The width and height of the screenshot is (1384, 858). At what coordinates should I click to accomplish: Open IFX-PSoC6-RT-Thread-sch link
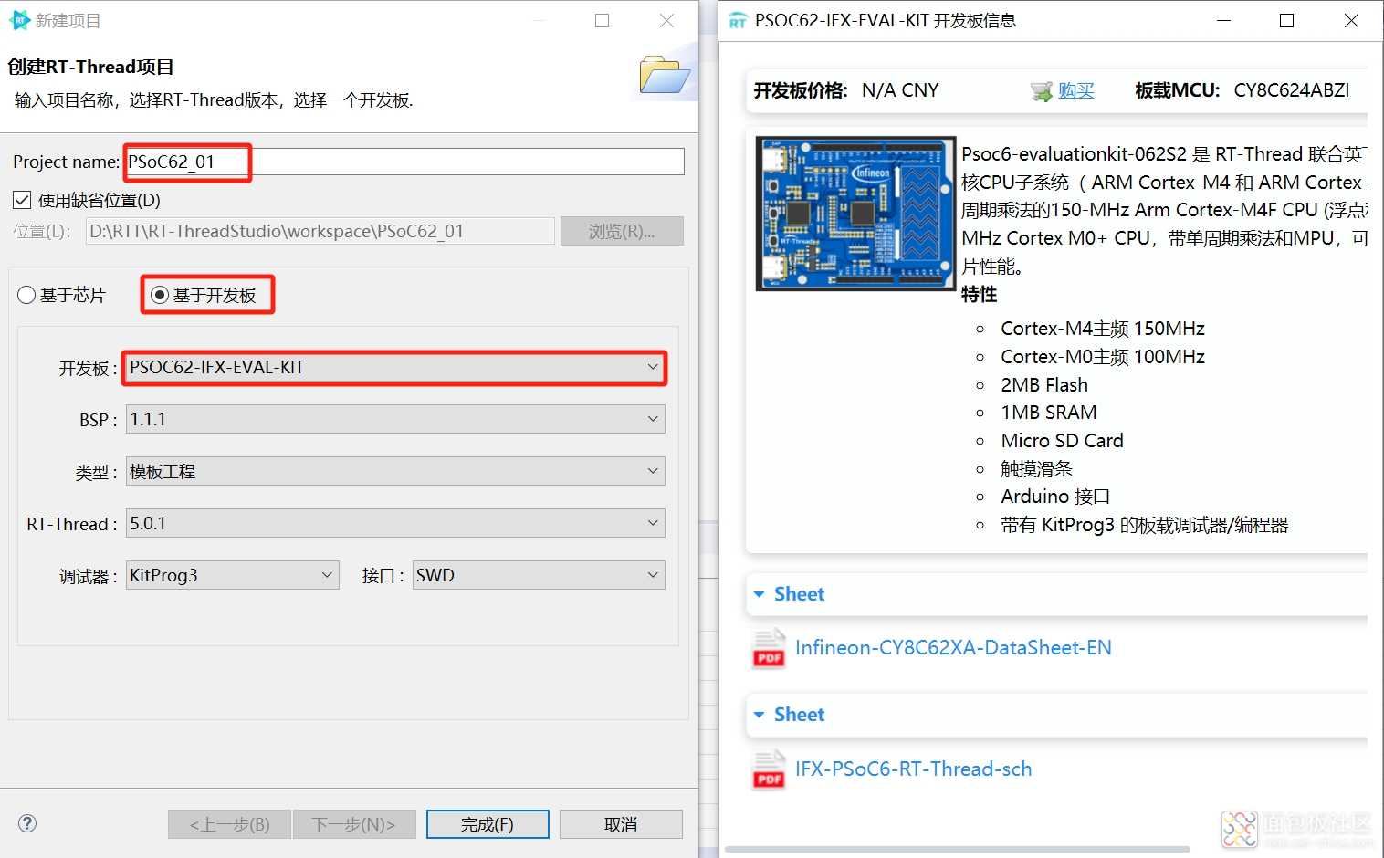point(913,769)
